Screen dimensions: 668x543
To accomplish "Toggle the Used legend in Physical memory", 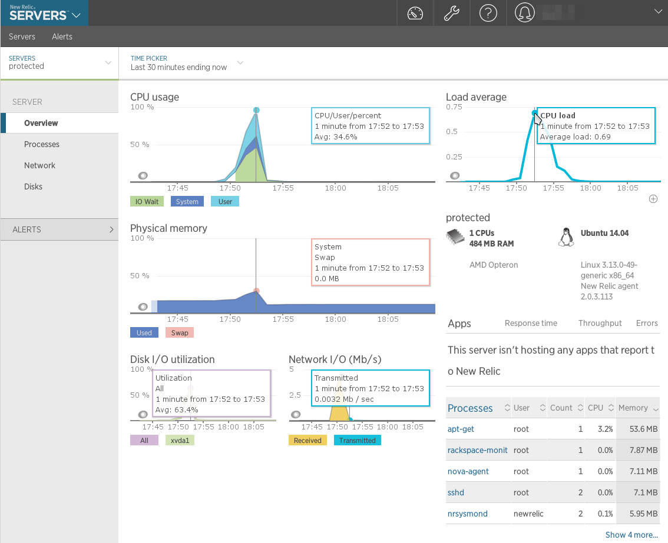I will pos(144,333).
